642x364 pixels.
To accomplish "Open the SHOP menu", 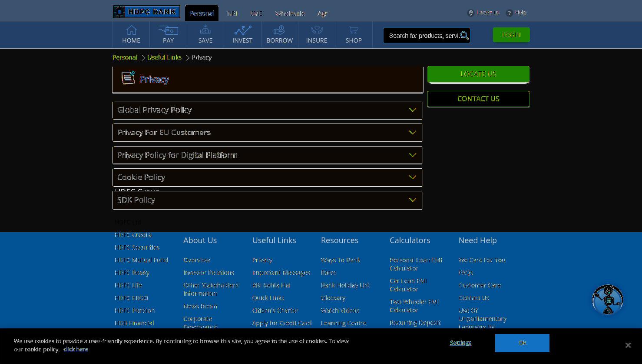I will tap(354, 35).
